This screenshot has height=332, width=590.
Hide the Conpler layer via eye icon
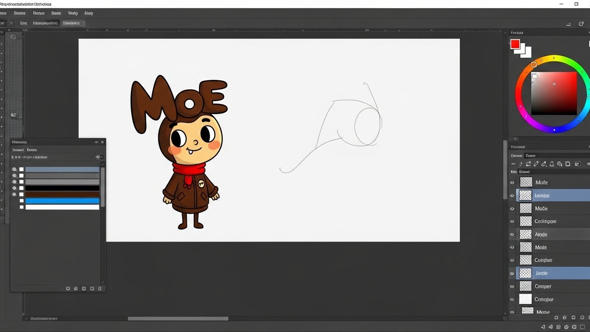512,260
